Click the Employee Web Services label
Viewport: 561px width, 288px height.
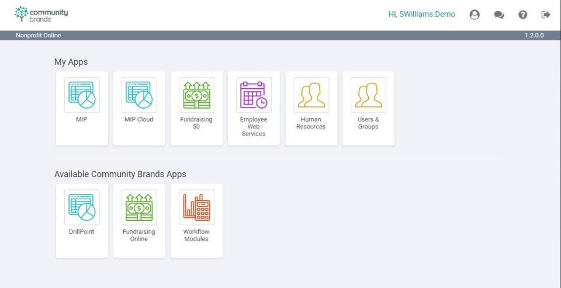coord(254,127)
